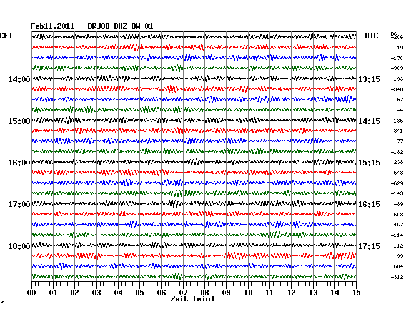Click DC offset value -114

(397, 235)
